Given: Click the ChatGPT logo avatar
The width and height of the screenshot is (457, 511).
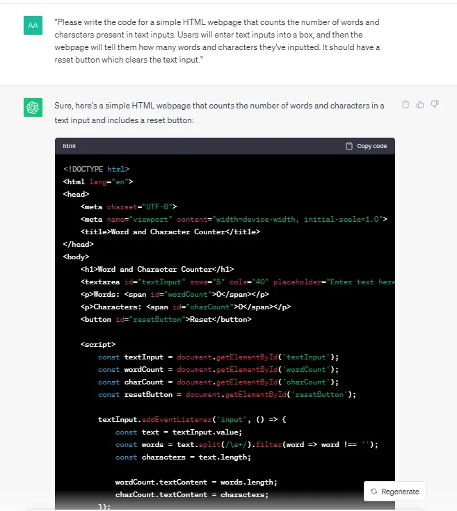Looking at the screenshot, I should (x=33, y=107).
